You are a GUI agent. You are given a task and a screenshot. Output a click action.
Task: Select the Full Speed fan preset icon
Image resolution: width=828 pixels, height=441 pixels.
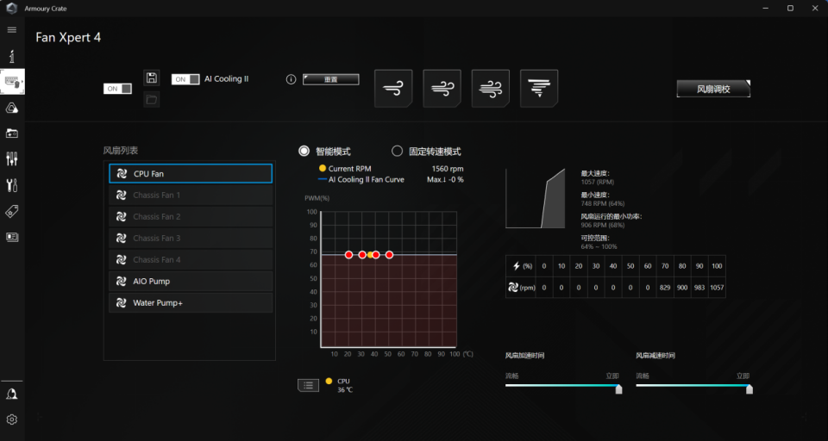coord(538,88)
